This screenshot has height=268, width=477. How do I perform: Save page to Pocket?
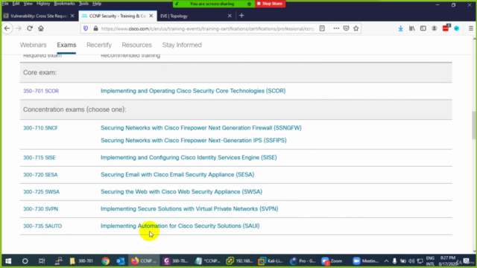coord(346,28)
